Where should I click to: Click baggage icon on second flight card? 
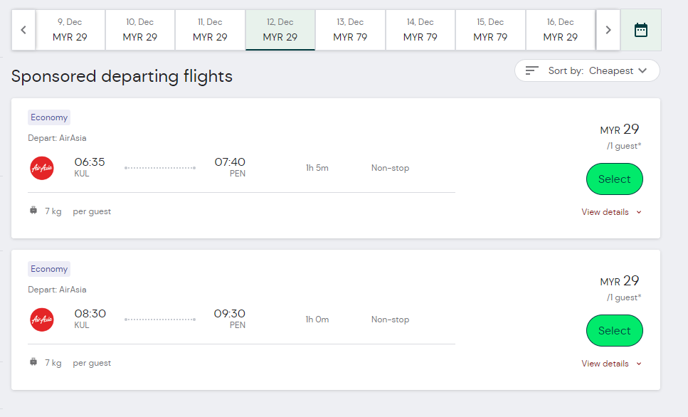[33, 362]
